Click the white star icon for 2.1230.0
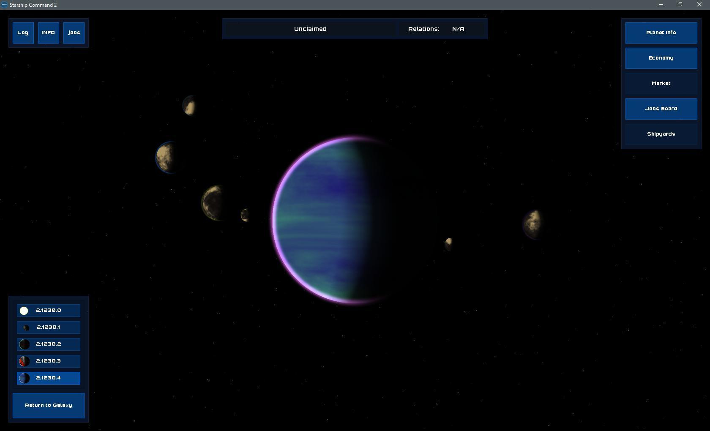The image size is (710, 431). (24, 311)
